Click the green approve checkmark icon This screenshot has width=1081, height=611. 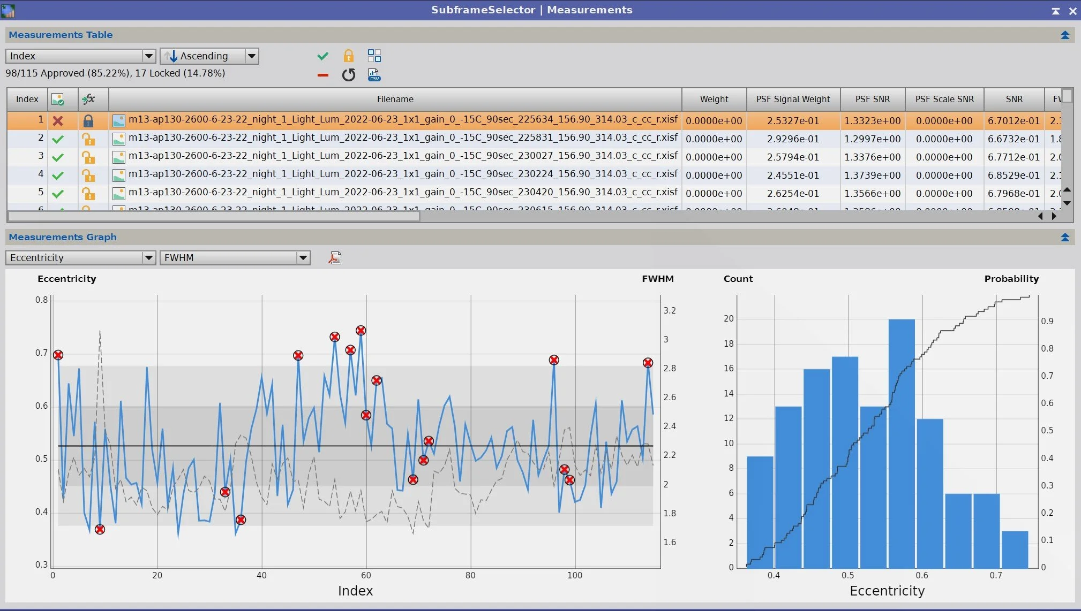point(322,56)
